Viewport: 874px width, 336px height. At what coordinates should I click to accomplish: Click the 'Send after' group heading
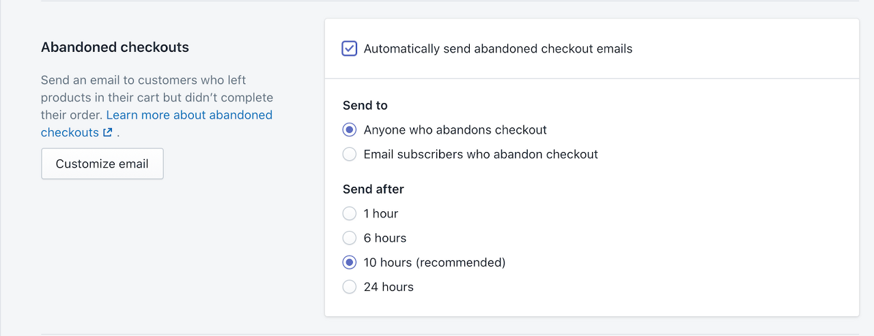click(373, 189)
